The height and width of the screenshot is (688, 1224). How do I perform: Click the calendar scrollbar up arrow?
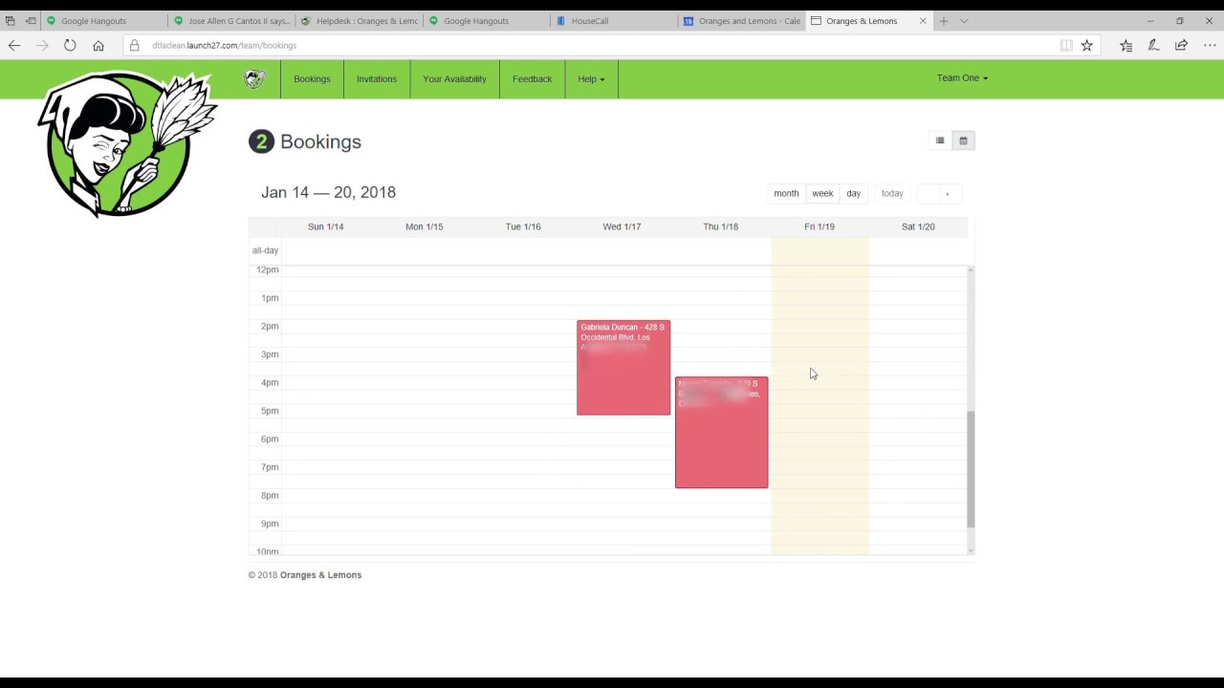[x=971, y=270]
